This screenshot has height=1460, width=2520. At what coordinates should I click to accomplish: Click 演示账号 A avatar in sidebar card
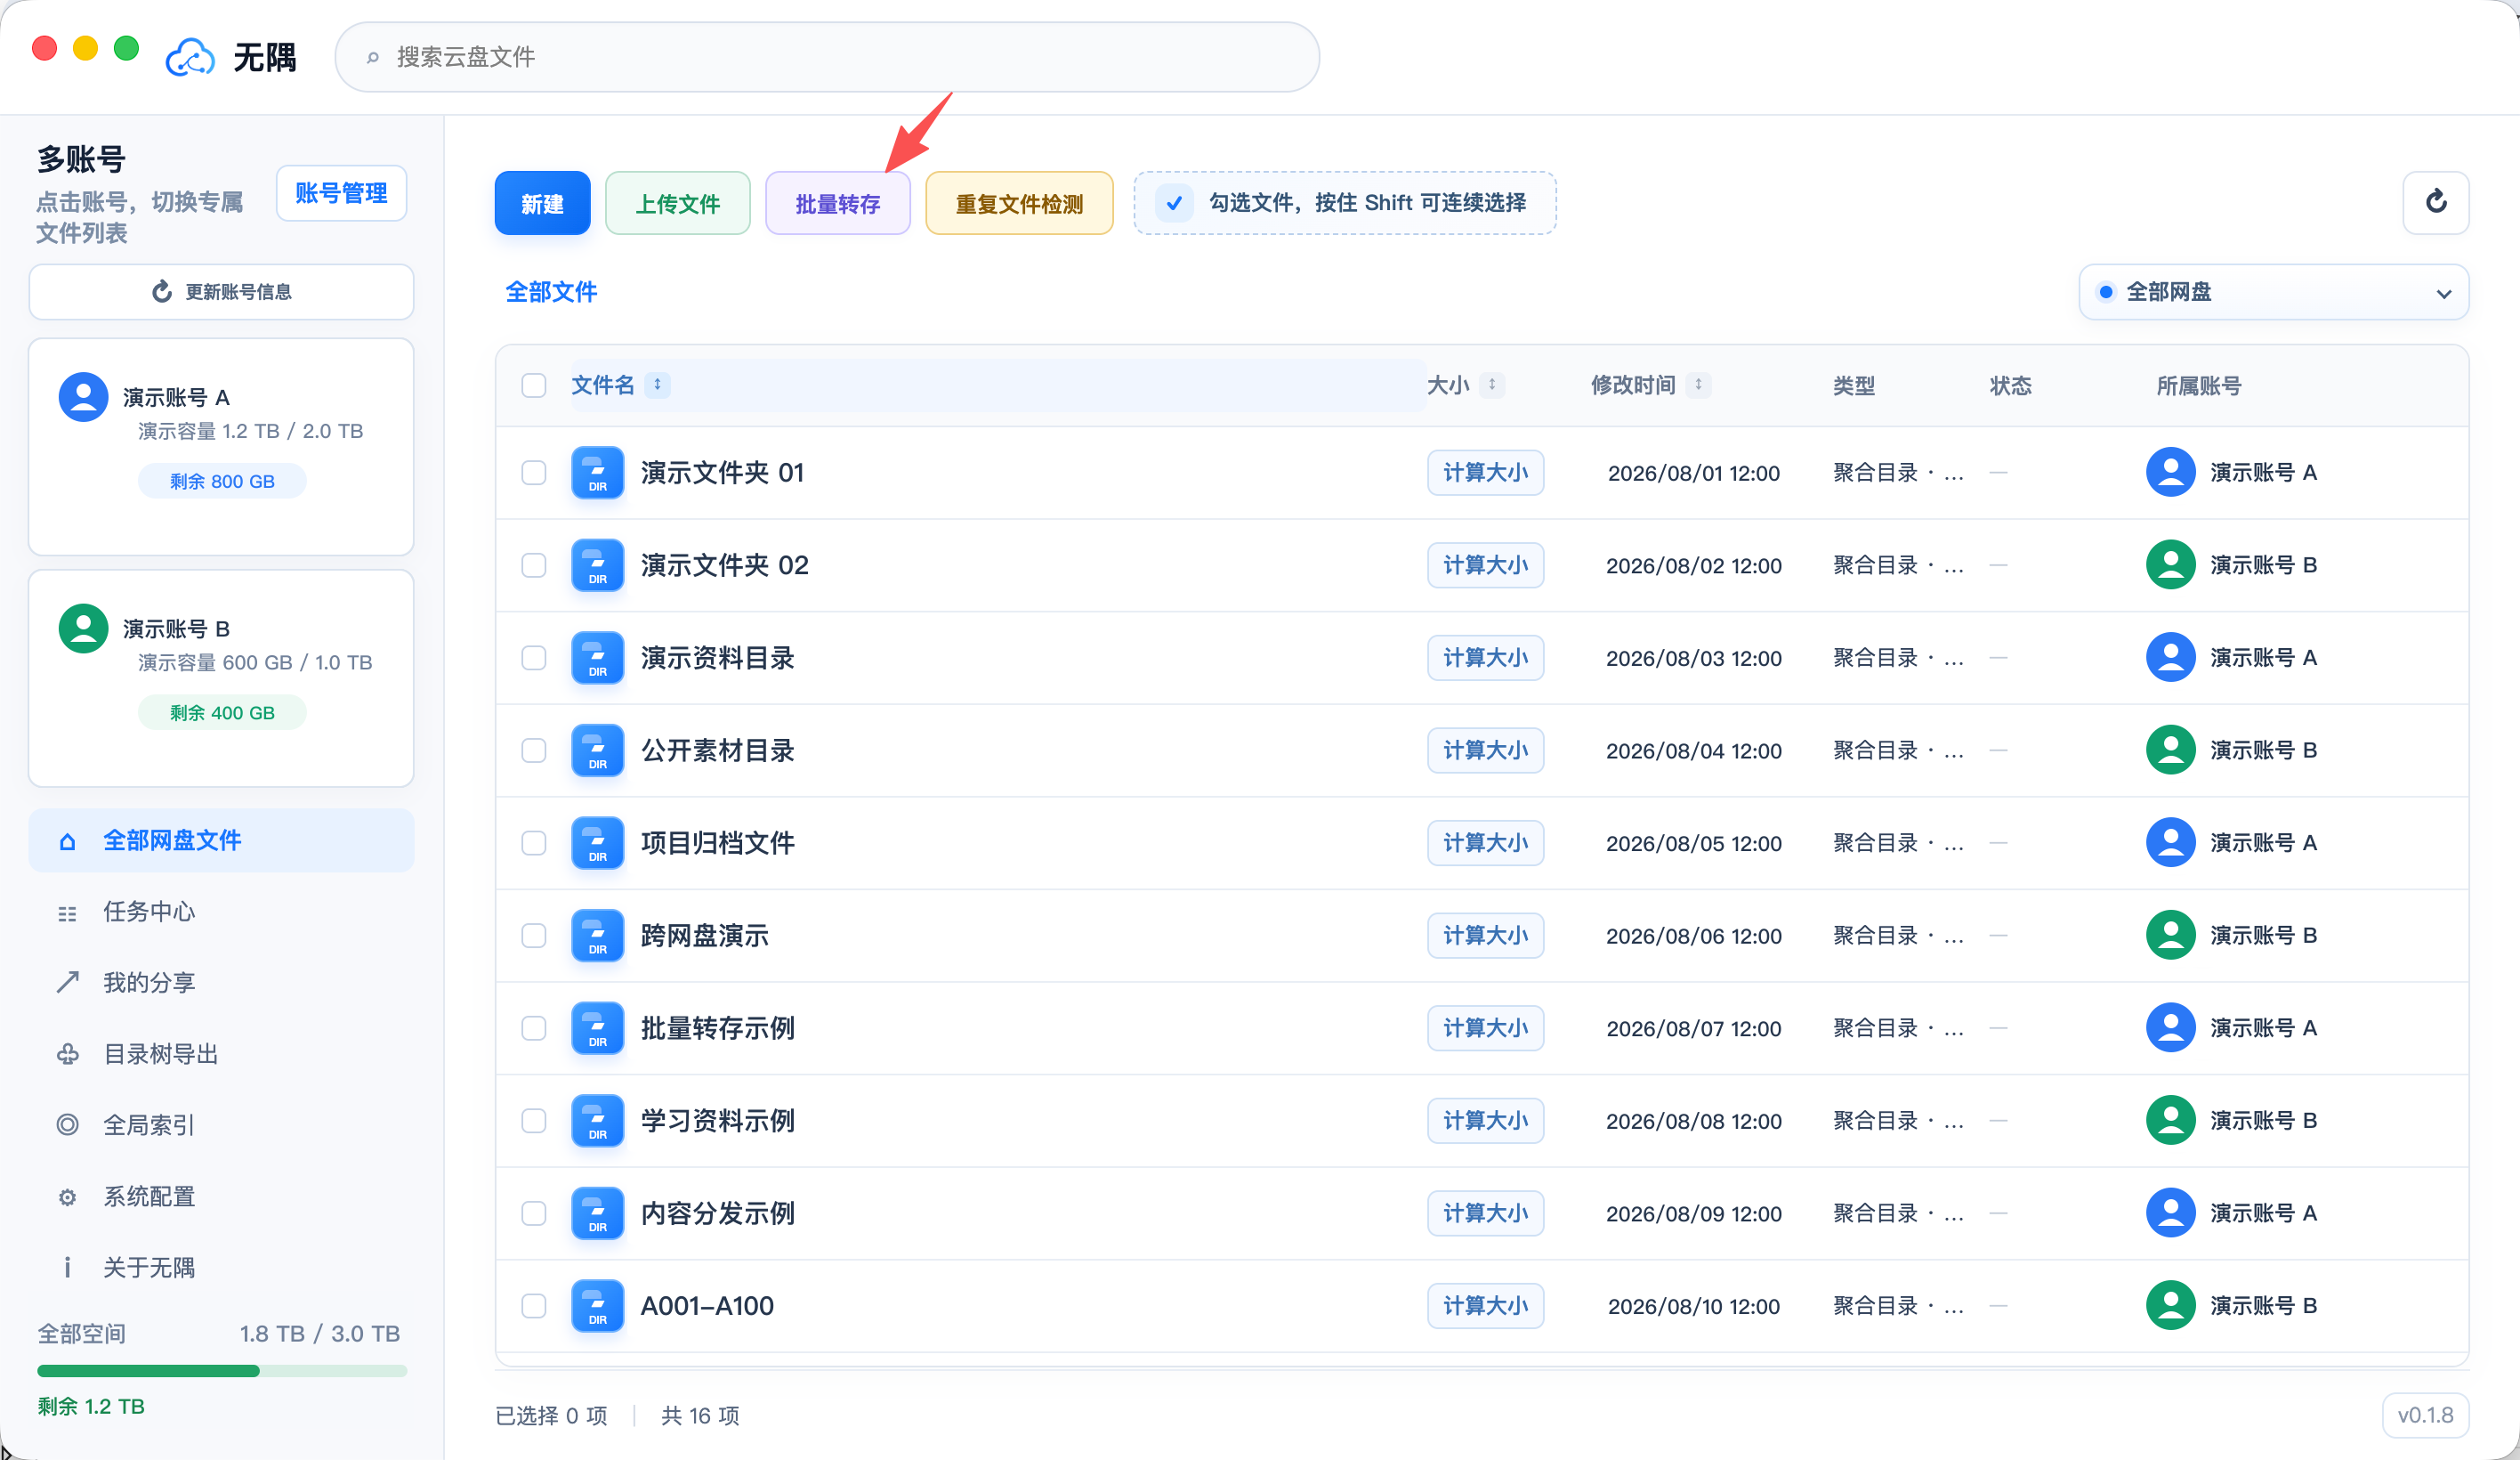click(x=84, y=397)
